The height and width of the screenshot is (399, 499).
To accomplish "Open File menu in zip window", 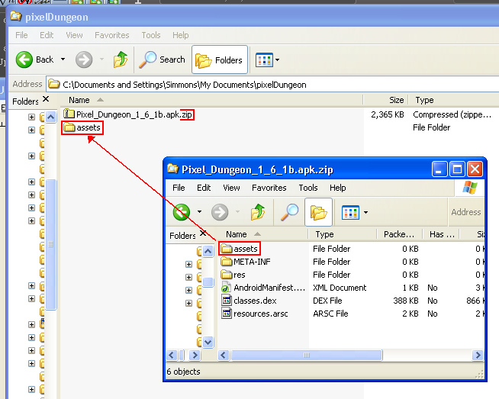I will click(179, 188).
